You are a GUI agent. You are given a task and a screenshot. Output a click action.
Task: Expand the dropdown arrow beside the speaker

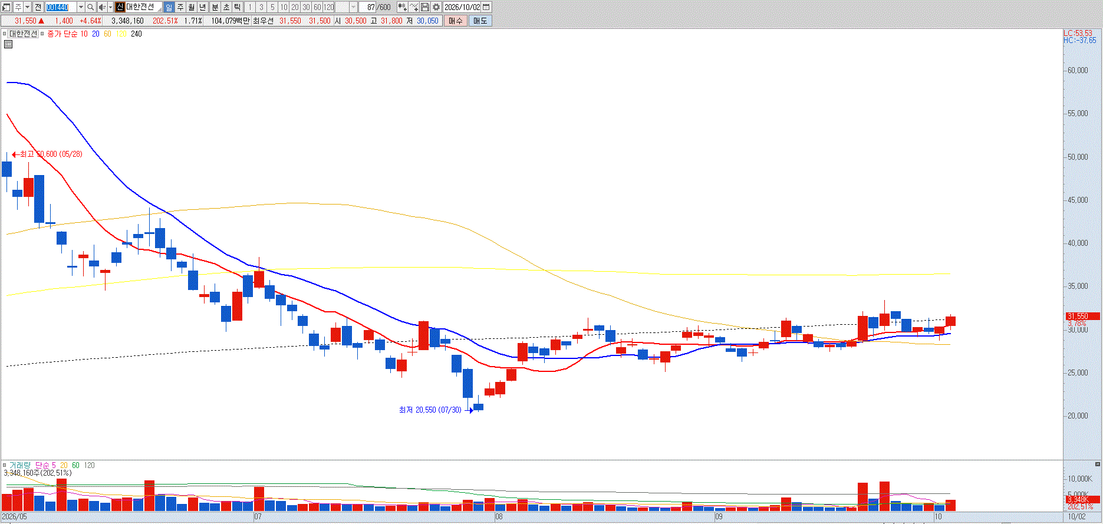tap(110, 7)
